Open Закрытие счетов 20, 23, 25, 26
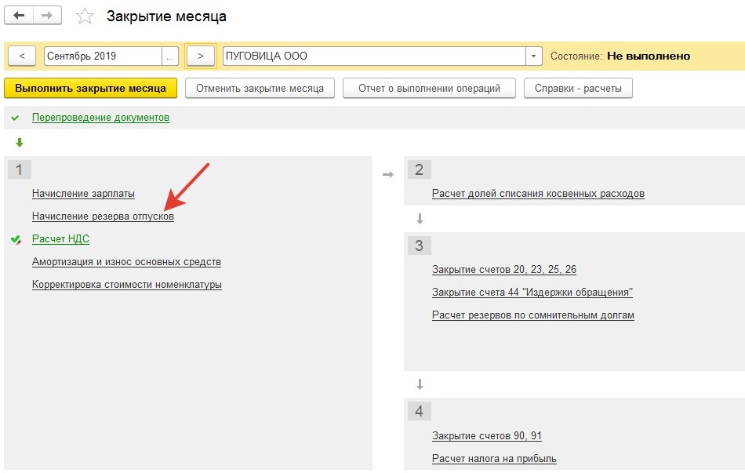745x473 pixels. click(504, 270)
